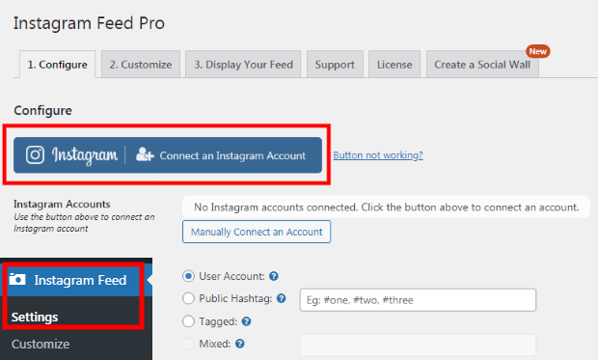Open Instagram Feed in sidebar menu
Image resolution: width=598 pixels, height=360 pixels.
coord(76,280)
